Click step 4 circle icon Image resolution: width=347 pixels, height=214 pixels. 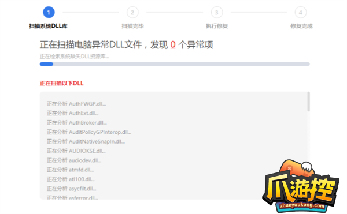click(301, 12)
